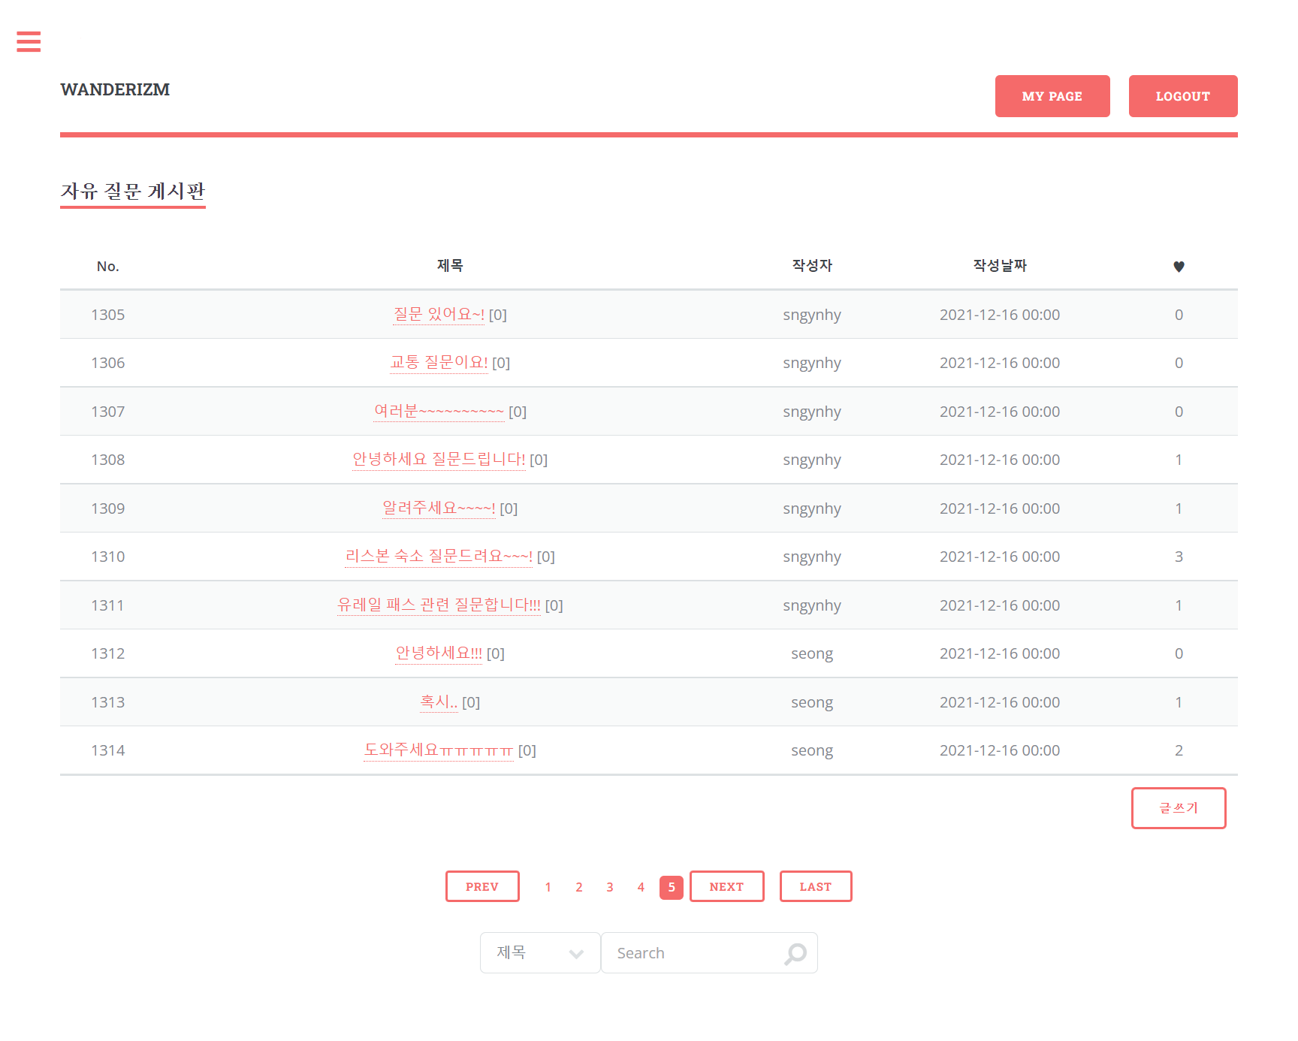Click the LOGOUT button

coord(1183,96)
